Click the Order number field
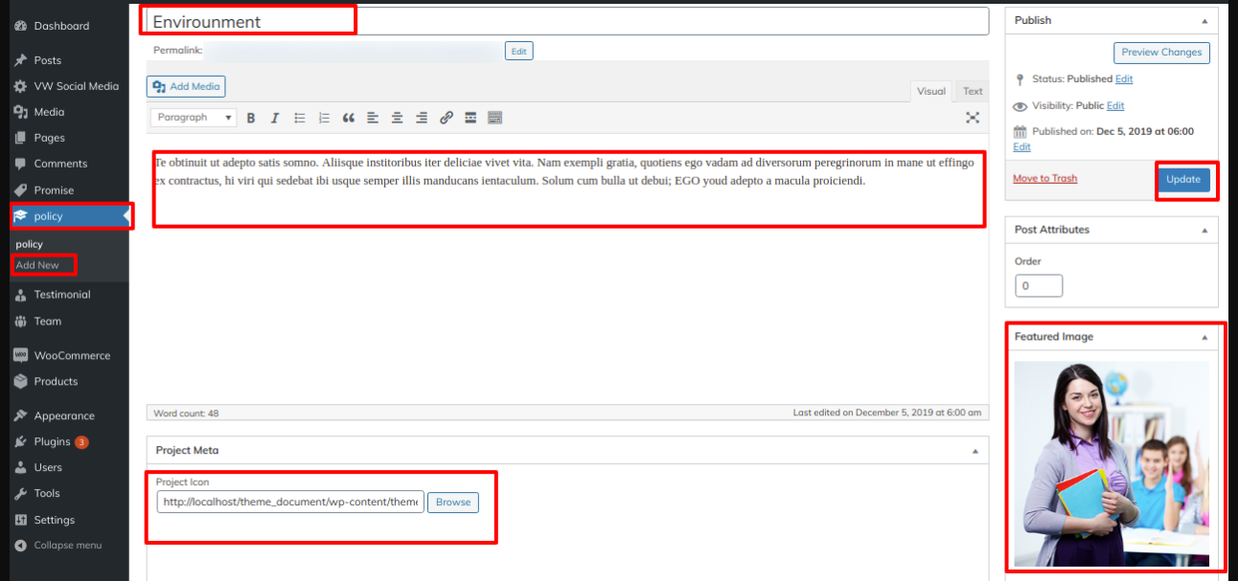This screenshot has height=581, width=1238. 1039,285
